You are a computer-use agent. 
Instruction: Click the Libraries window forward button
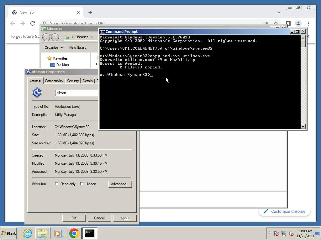tap(55, 37)
